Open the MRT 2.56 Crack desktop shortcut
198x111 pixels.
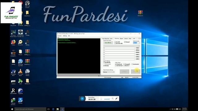pyautogui.click(x=28, y=4)
